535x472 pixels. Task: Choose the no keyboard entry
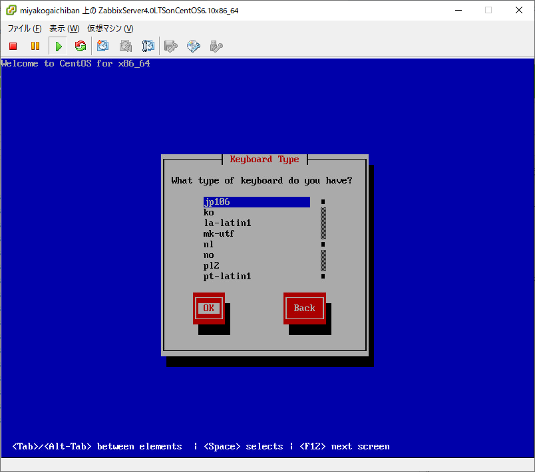click(x=257, y=255)
